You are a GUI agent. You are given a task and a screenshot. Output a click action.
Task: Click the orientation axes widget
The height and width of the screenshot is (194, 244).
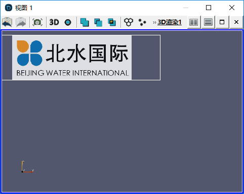(27, 167)
